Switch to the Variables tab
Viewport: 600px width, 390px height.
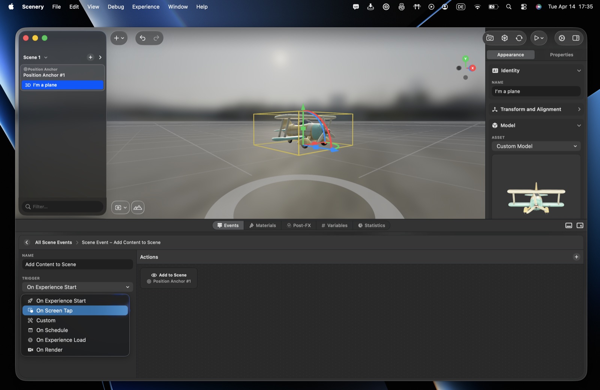pyautogui.click(x=334, y=225)
